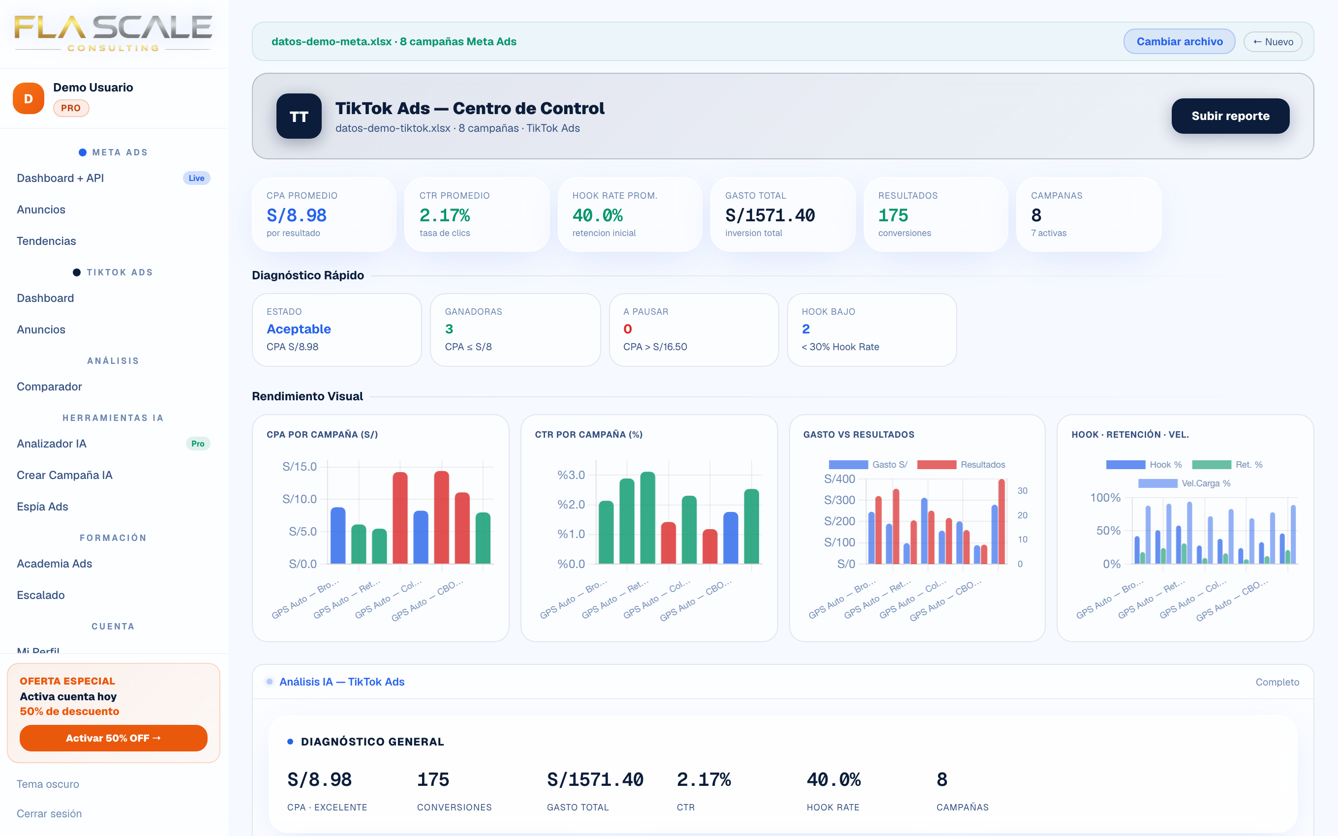
Task: Click the Análisis IA — TikTok Ads heading
Action: [342, 682]
